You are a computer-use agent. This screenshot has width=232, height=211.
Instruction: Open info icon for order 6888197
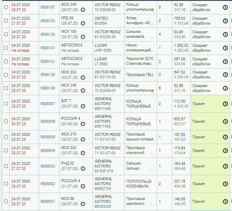coord(225,7)
